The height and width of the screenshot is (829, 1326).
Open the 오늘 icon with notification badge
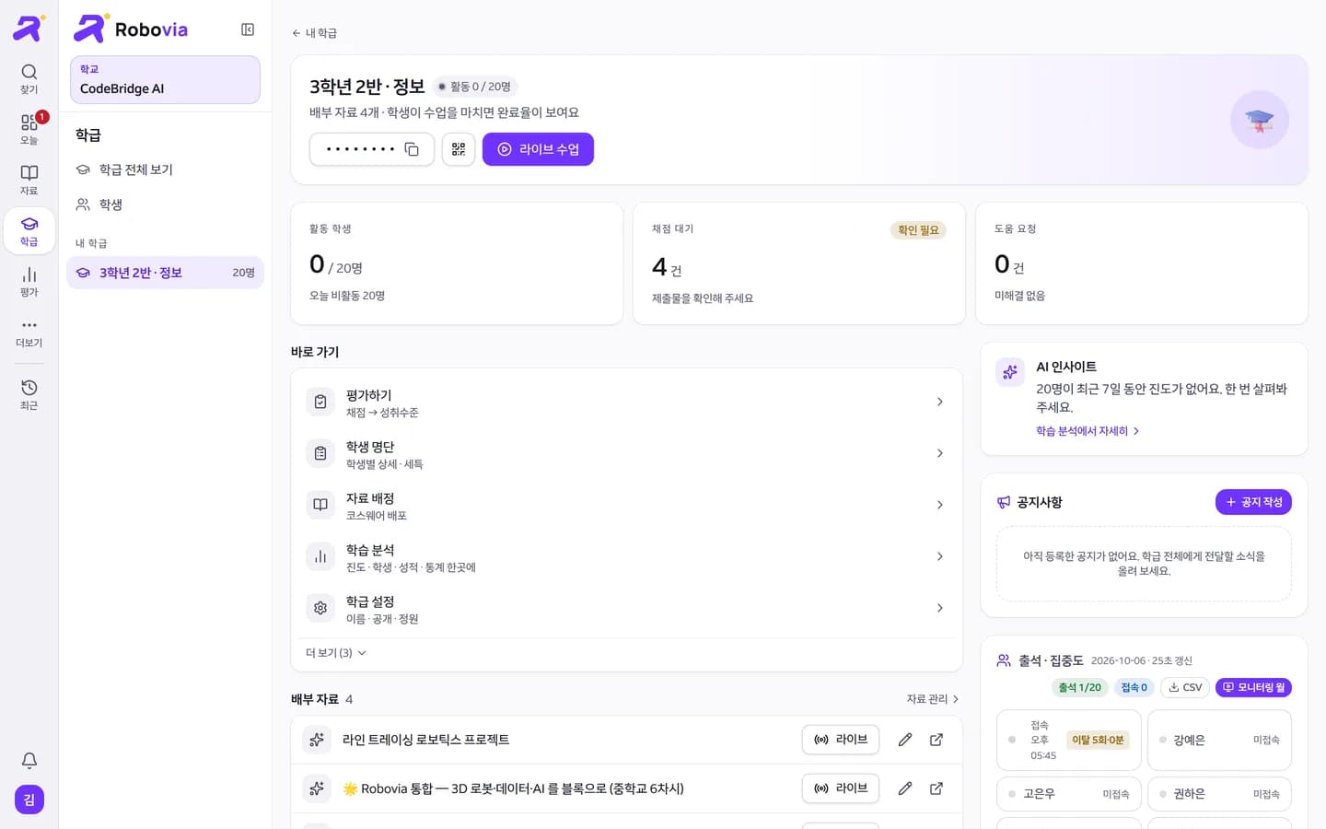[29, 129]
